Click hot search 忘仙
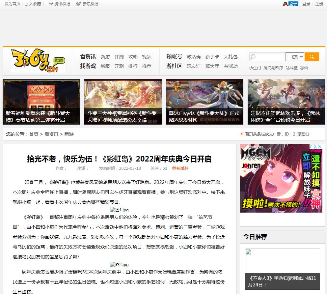The height and width of the screenshot is (294, 327). (x=304, y=68)
